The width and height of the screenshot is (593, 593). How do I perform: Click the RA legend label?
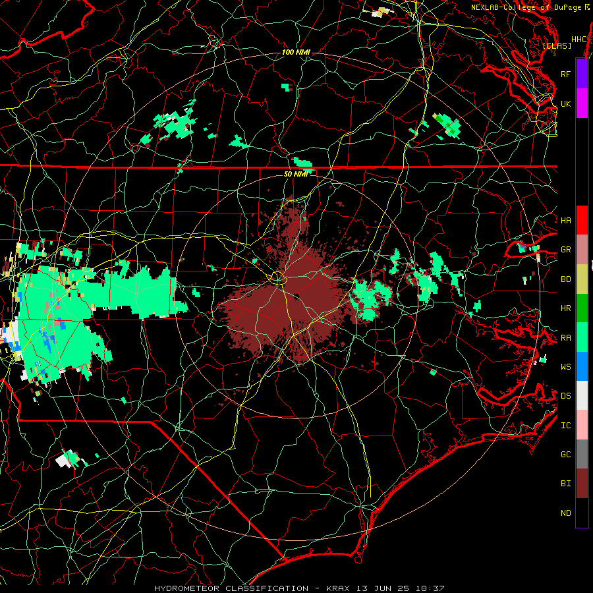[565, 338]
